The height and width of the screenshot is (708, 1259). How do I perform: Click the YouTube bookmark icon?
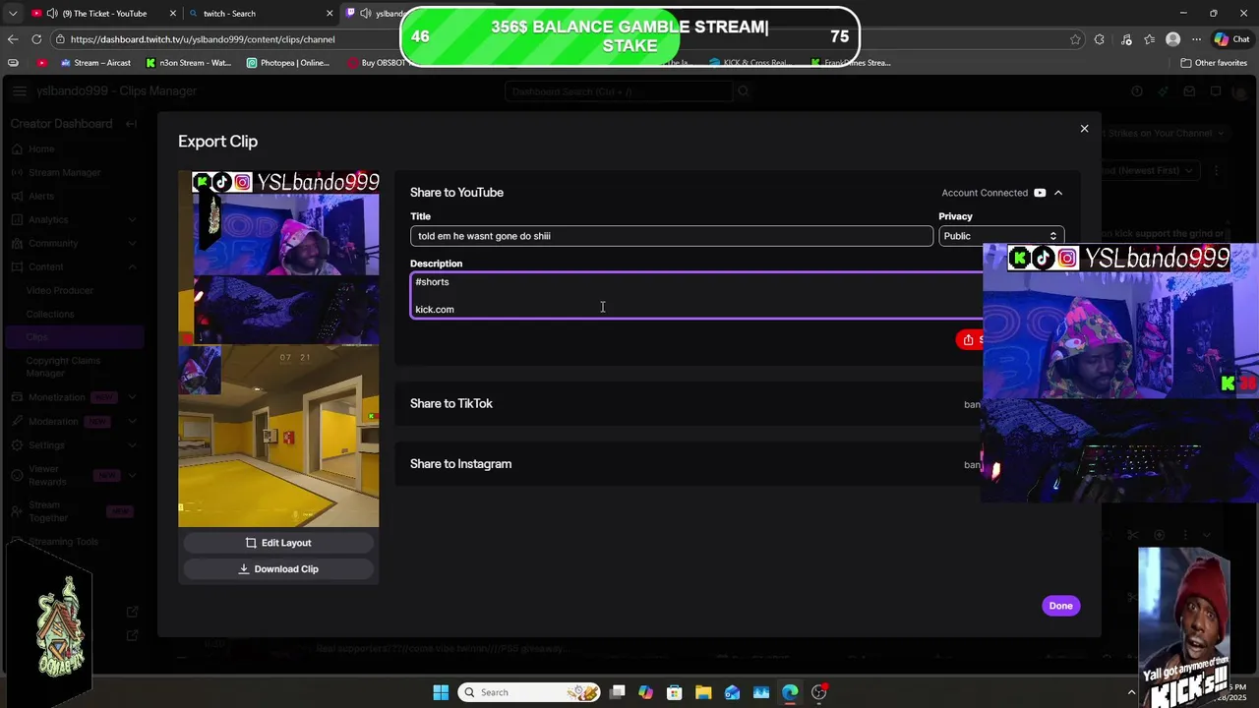pyautogui.click(x=41, y=63)
